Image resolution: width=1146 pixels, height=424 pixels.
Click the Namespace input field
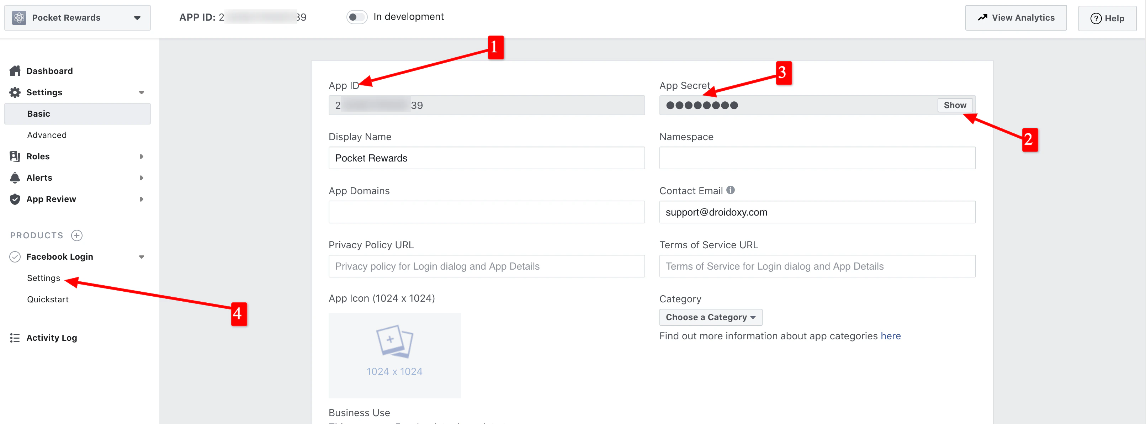(x=817, y=158)
